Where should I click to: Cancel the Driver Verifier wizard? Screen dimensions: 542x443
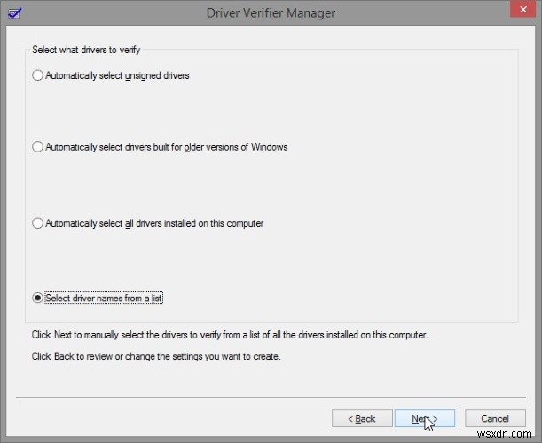point(495,418)
